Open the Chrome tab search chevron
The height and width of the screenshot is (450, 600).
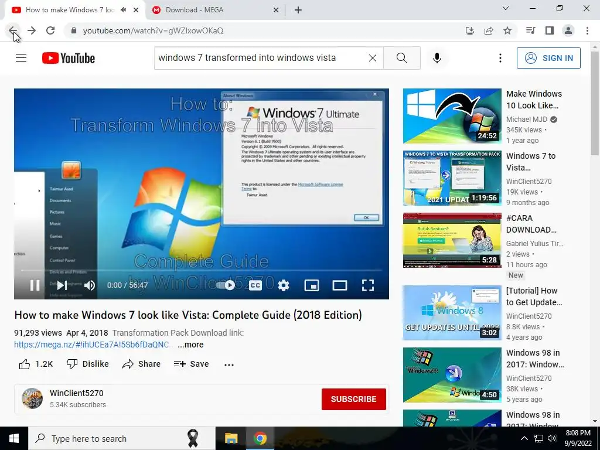pyautogui.click(x=506, y=8)
